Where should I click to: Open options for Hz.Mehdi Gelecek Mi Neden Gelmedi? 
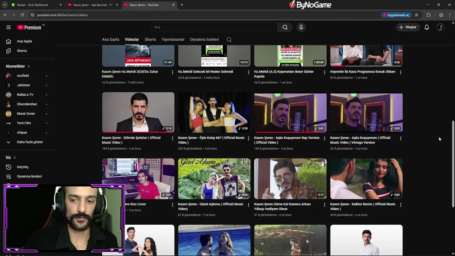[x=248, y=72]
